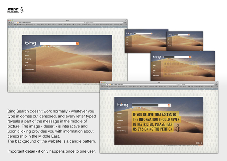Click the orange search button in lower-right Bing window

169,105
